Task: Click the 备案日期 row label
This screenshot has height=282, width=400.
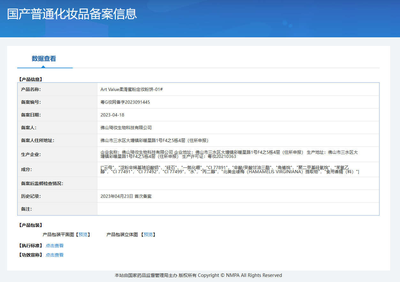Action: pos(31,115)
